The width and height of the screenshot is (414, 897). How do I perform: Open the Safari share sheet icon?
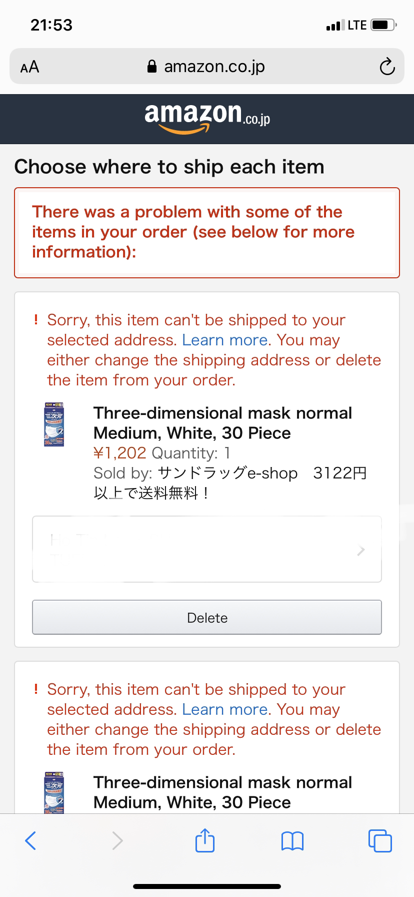(x=204, y=840)
